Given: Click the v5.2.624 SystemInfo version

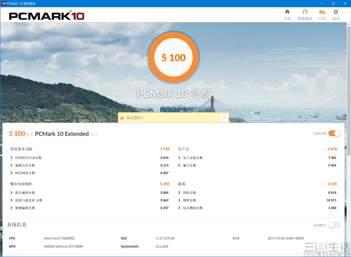Looking at the screenshot, I should [x=162, y=246].
